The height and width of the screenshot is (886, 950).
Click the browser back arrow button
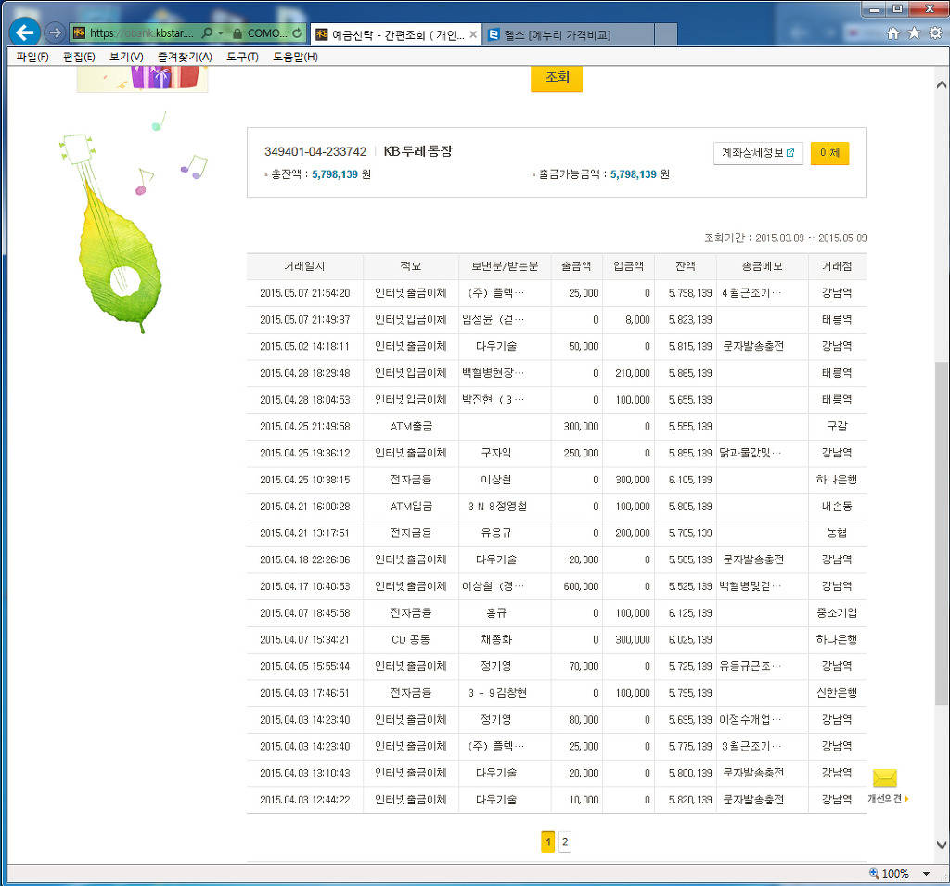[x=24, y=32]
